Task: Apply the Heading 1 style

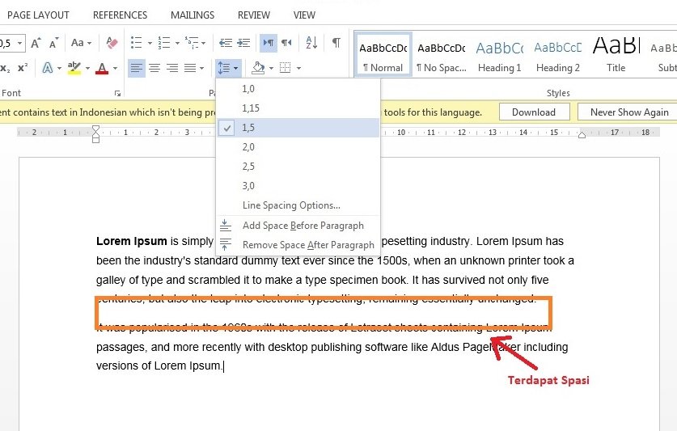Action: [x=499, y=55]
